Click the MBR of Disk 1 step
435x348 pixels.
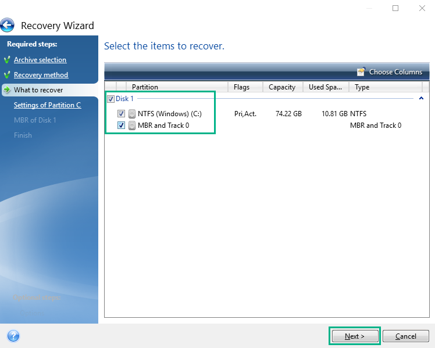click(x=35, y=120)
